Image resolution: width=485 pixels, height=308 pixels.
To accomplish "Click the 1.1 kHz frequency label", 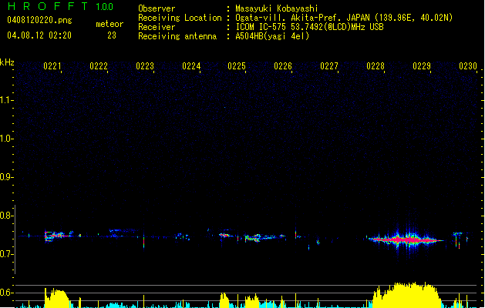I will 6,100.
